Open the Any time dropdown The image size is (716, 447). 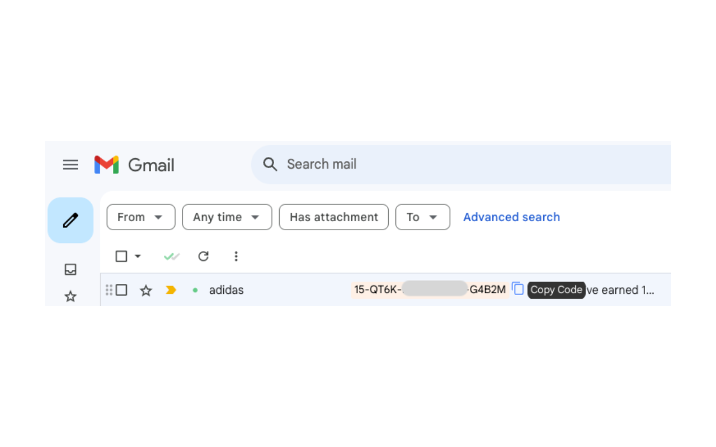point(227,217)
